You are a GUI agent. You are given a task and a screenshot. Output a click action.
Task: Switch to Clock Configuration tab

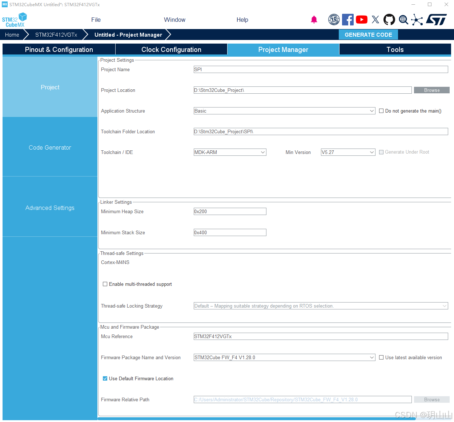171,49
